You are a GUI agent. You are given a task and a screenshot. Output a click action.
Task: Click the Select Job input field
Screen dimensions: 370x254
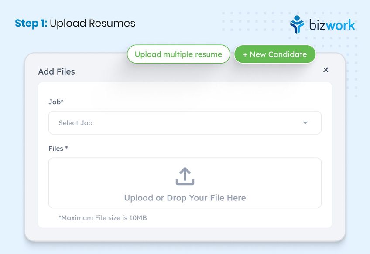[x=131, y=122]
